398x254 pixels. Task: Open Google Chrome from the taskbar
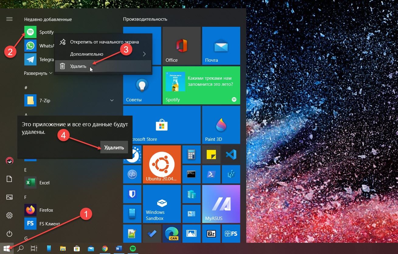pos(105,249)
